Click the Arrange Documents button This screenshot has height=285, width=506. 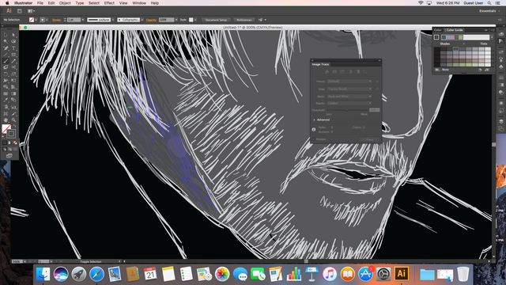pyautogui.click(x=31, y=11)
